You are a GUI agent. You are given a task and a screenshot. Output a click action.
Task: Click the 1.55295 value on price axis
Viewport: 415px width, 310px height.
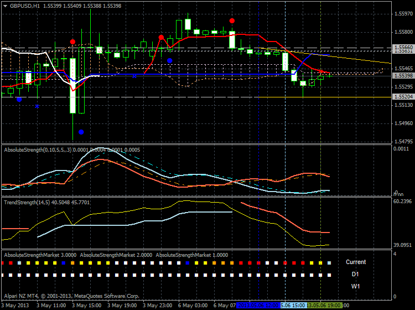403,87
